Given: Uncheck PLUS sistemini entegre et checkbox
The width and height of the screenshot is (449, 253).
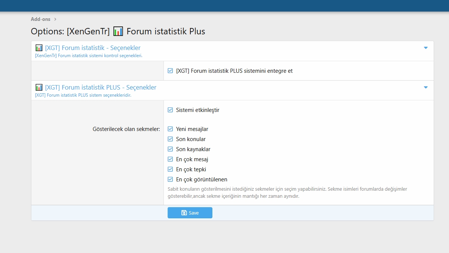Looking at the screenshot, I should pyautogui.click(x=170, y=71).
